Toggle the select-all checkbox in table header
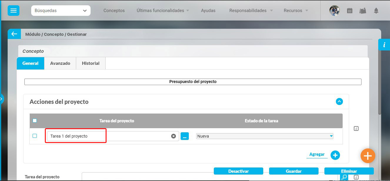The image size is (390, 181). (x=35, y=121)
